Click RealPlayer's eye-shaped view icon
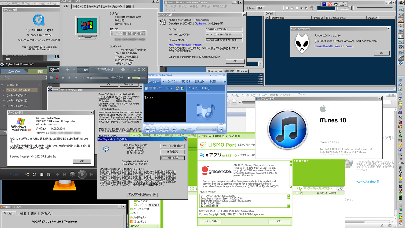The image size is (405, 228). (123, 70)
